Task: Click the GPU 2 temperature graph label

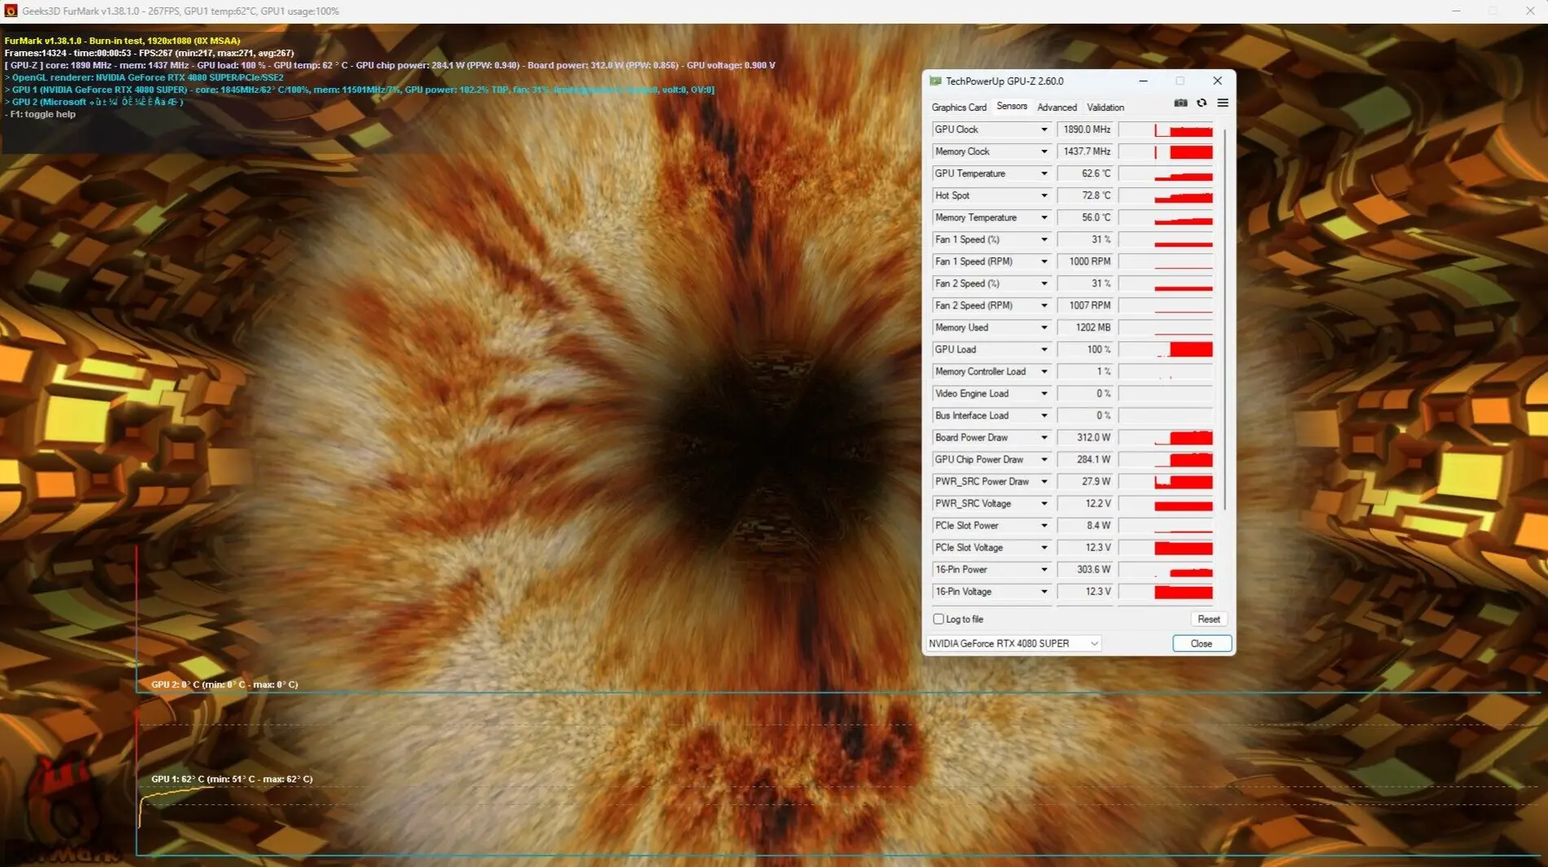Action: point(224,685)
